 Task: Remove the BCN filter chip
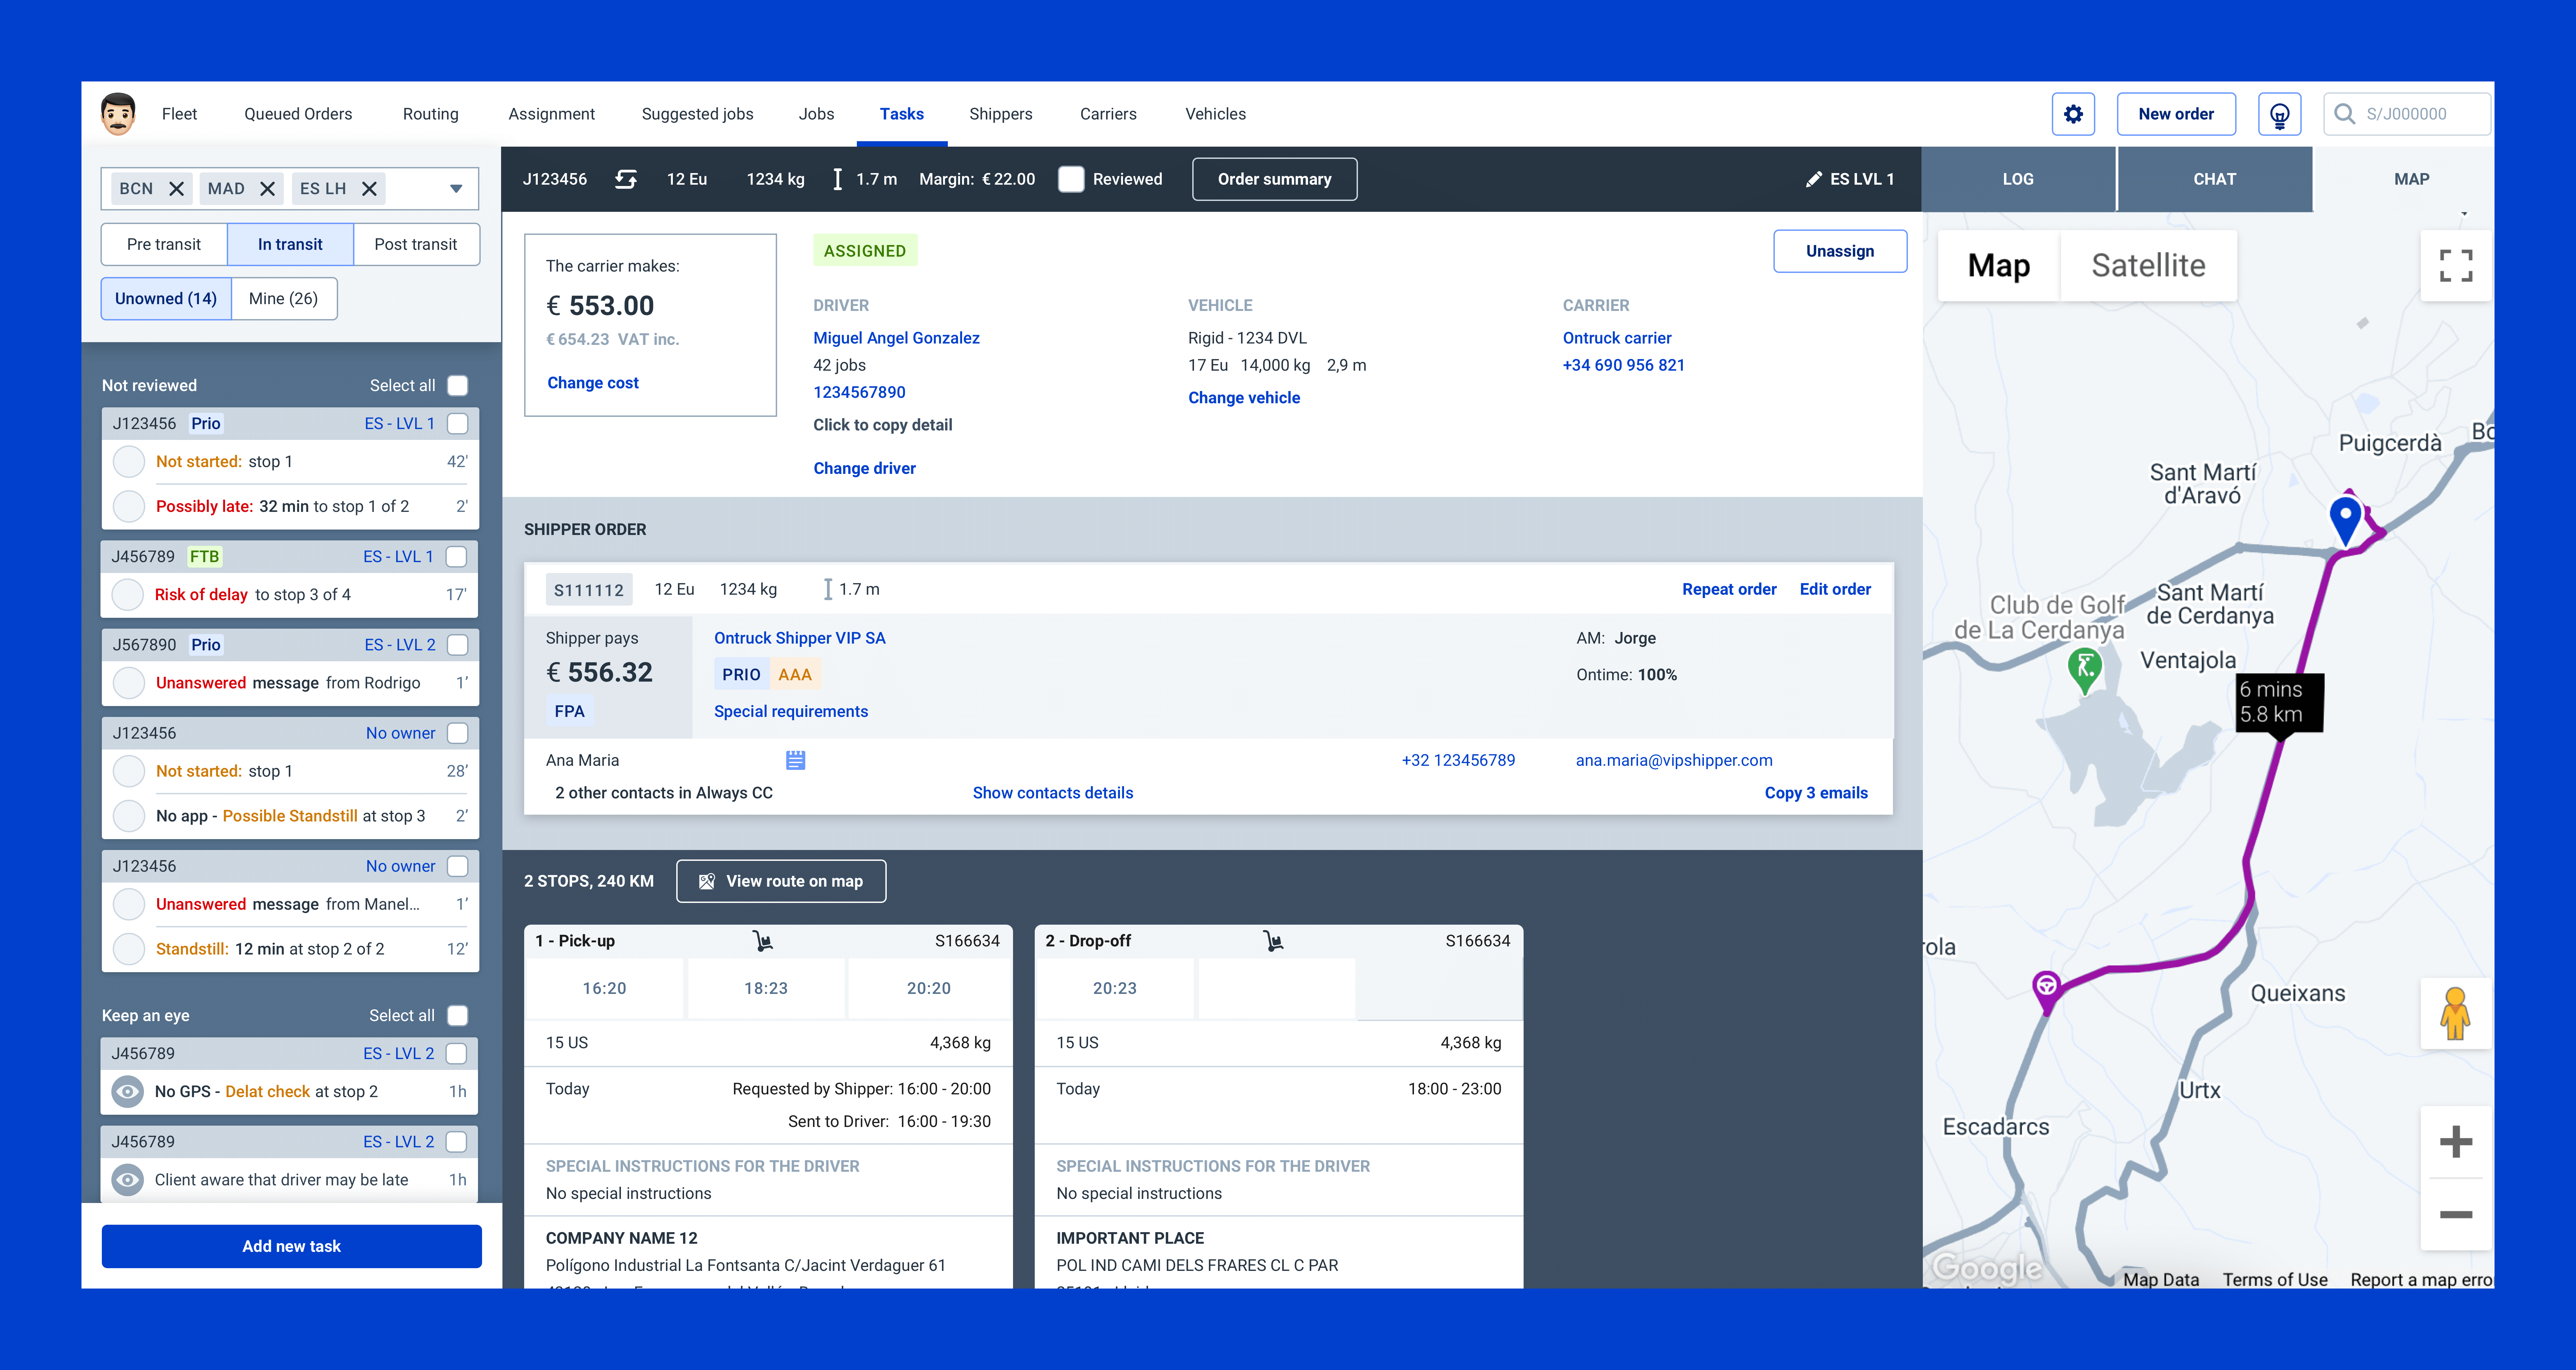coord(176,189)
